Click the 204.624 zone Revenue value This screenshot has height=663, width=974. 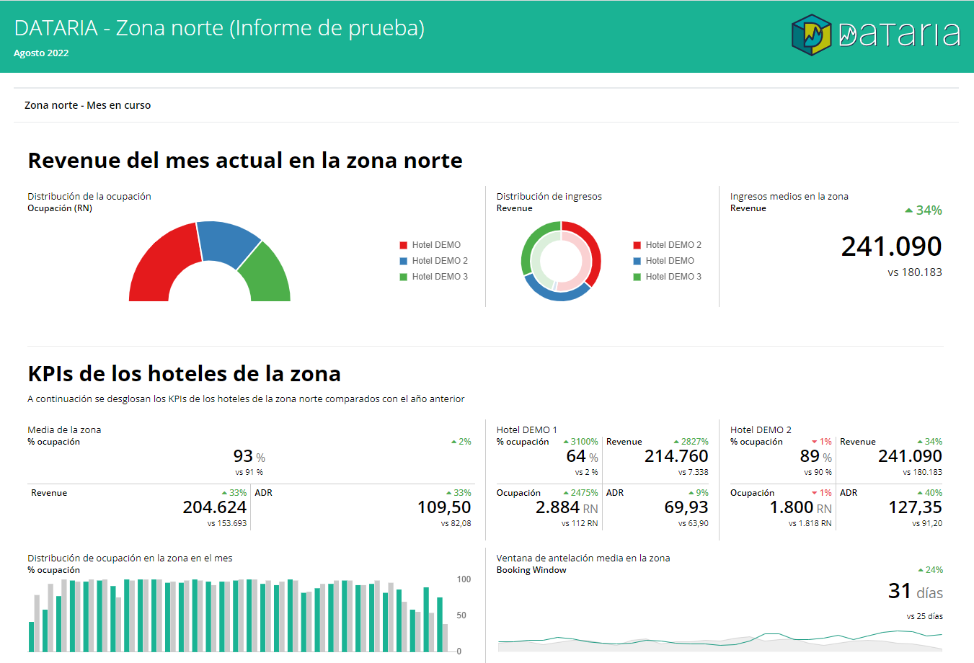(x=215, y=507)
